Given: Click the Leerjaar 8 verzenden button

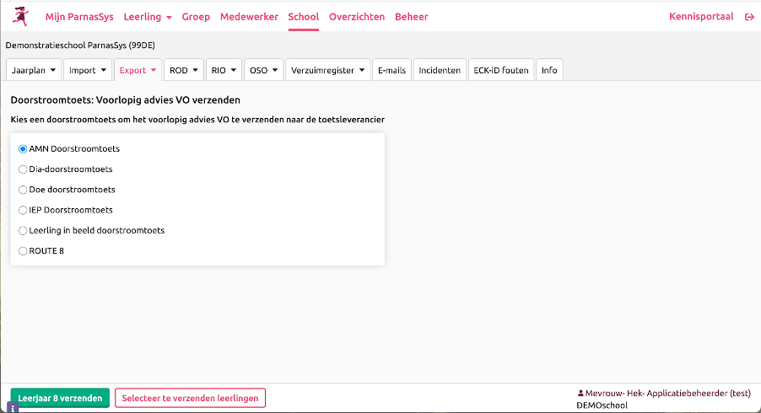Looking at the screenshot, I should point(60,398).
